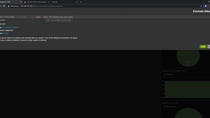Screen dimensions: 210x118
Task: Click the REQUEST_POST_ARGS variable name
Action: tap(7, 17)
